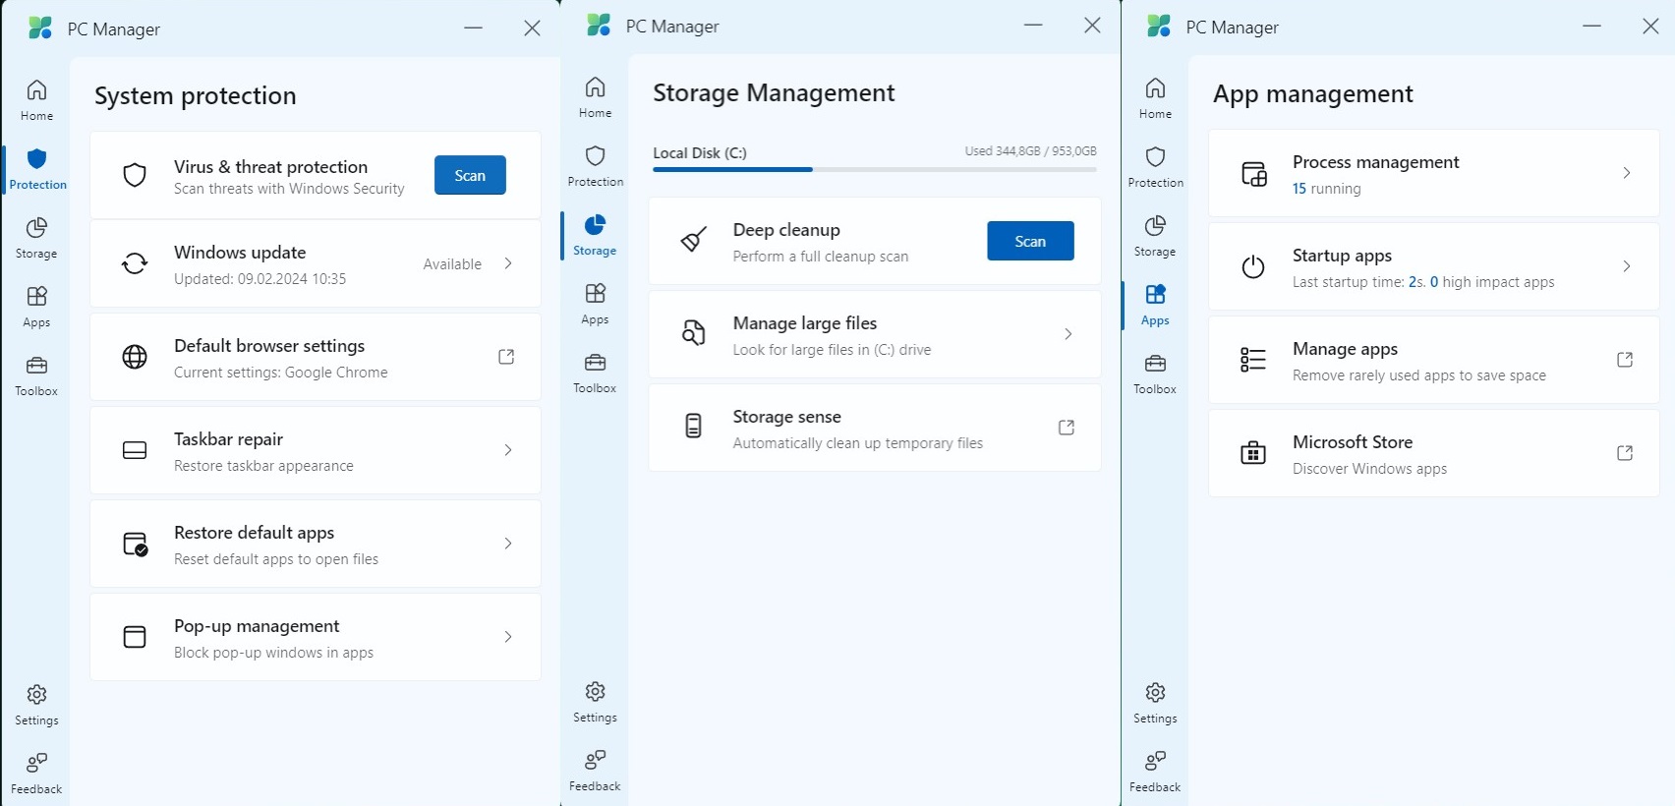Select Apps in App management window sidebar
1675x806 pixels.
coord(1155,305)
